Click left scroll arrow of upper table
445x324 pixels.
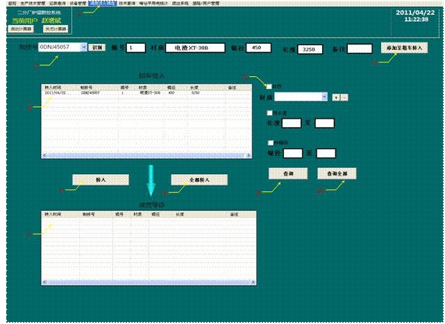pos(45,155)
